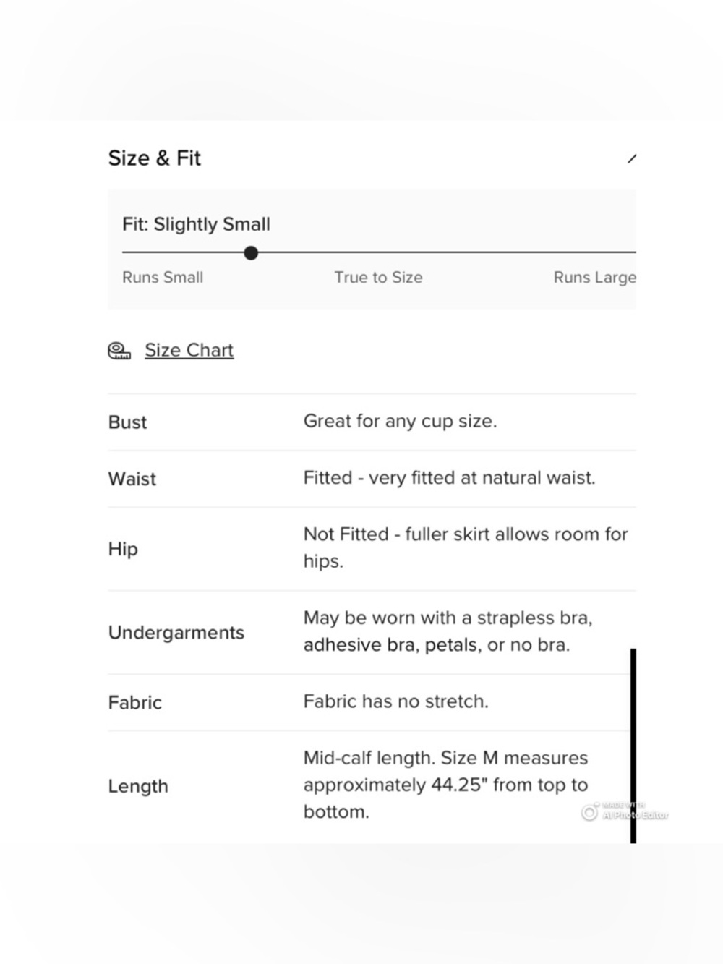The width and height of the screenshot is (723, 964).
Task: Select the Runs Large label
Action: (595, 277)
